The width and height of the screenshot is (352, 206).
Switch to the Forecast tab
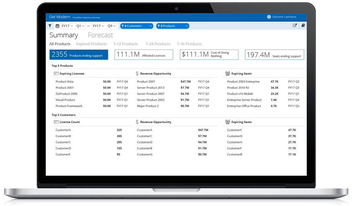[100, 35]
